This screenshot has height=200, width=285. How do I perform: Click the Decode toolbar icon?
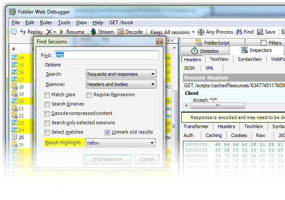point(121,32)
